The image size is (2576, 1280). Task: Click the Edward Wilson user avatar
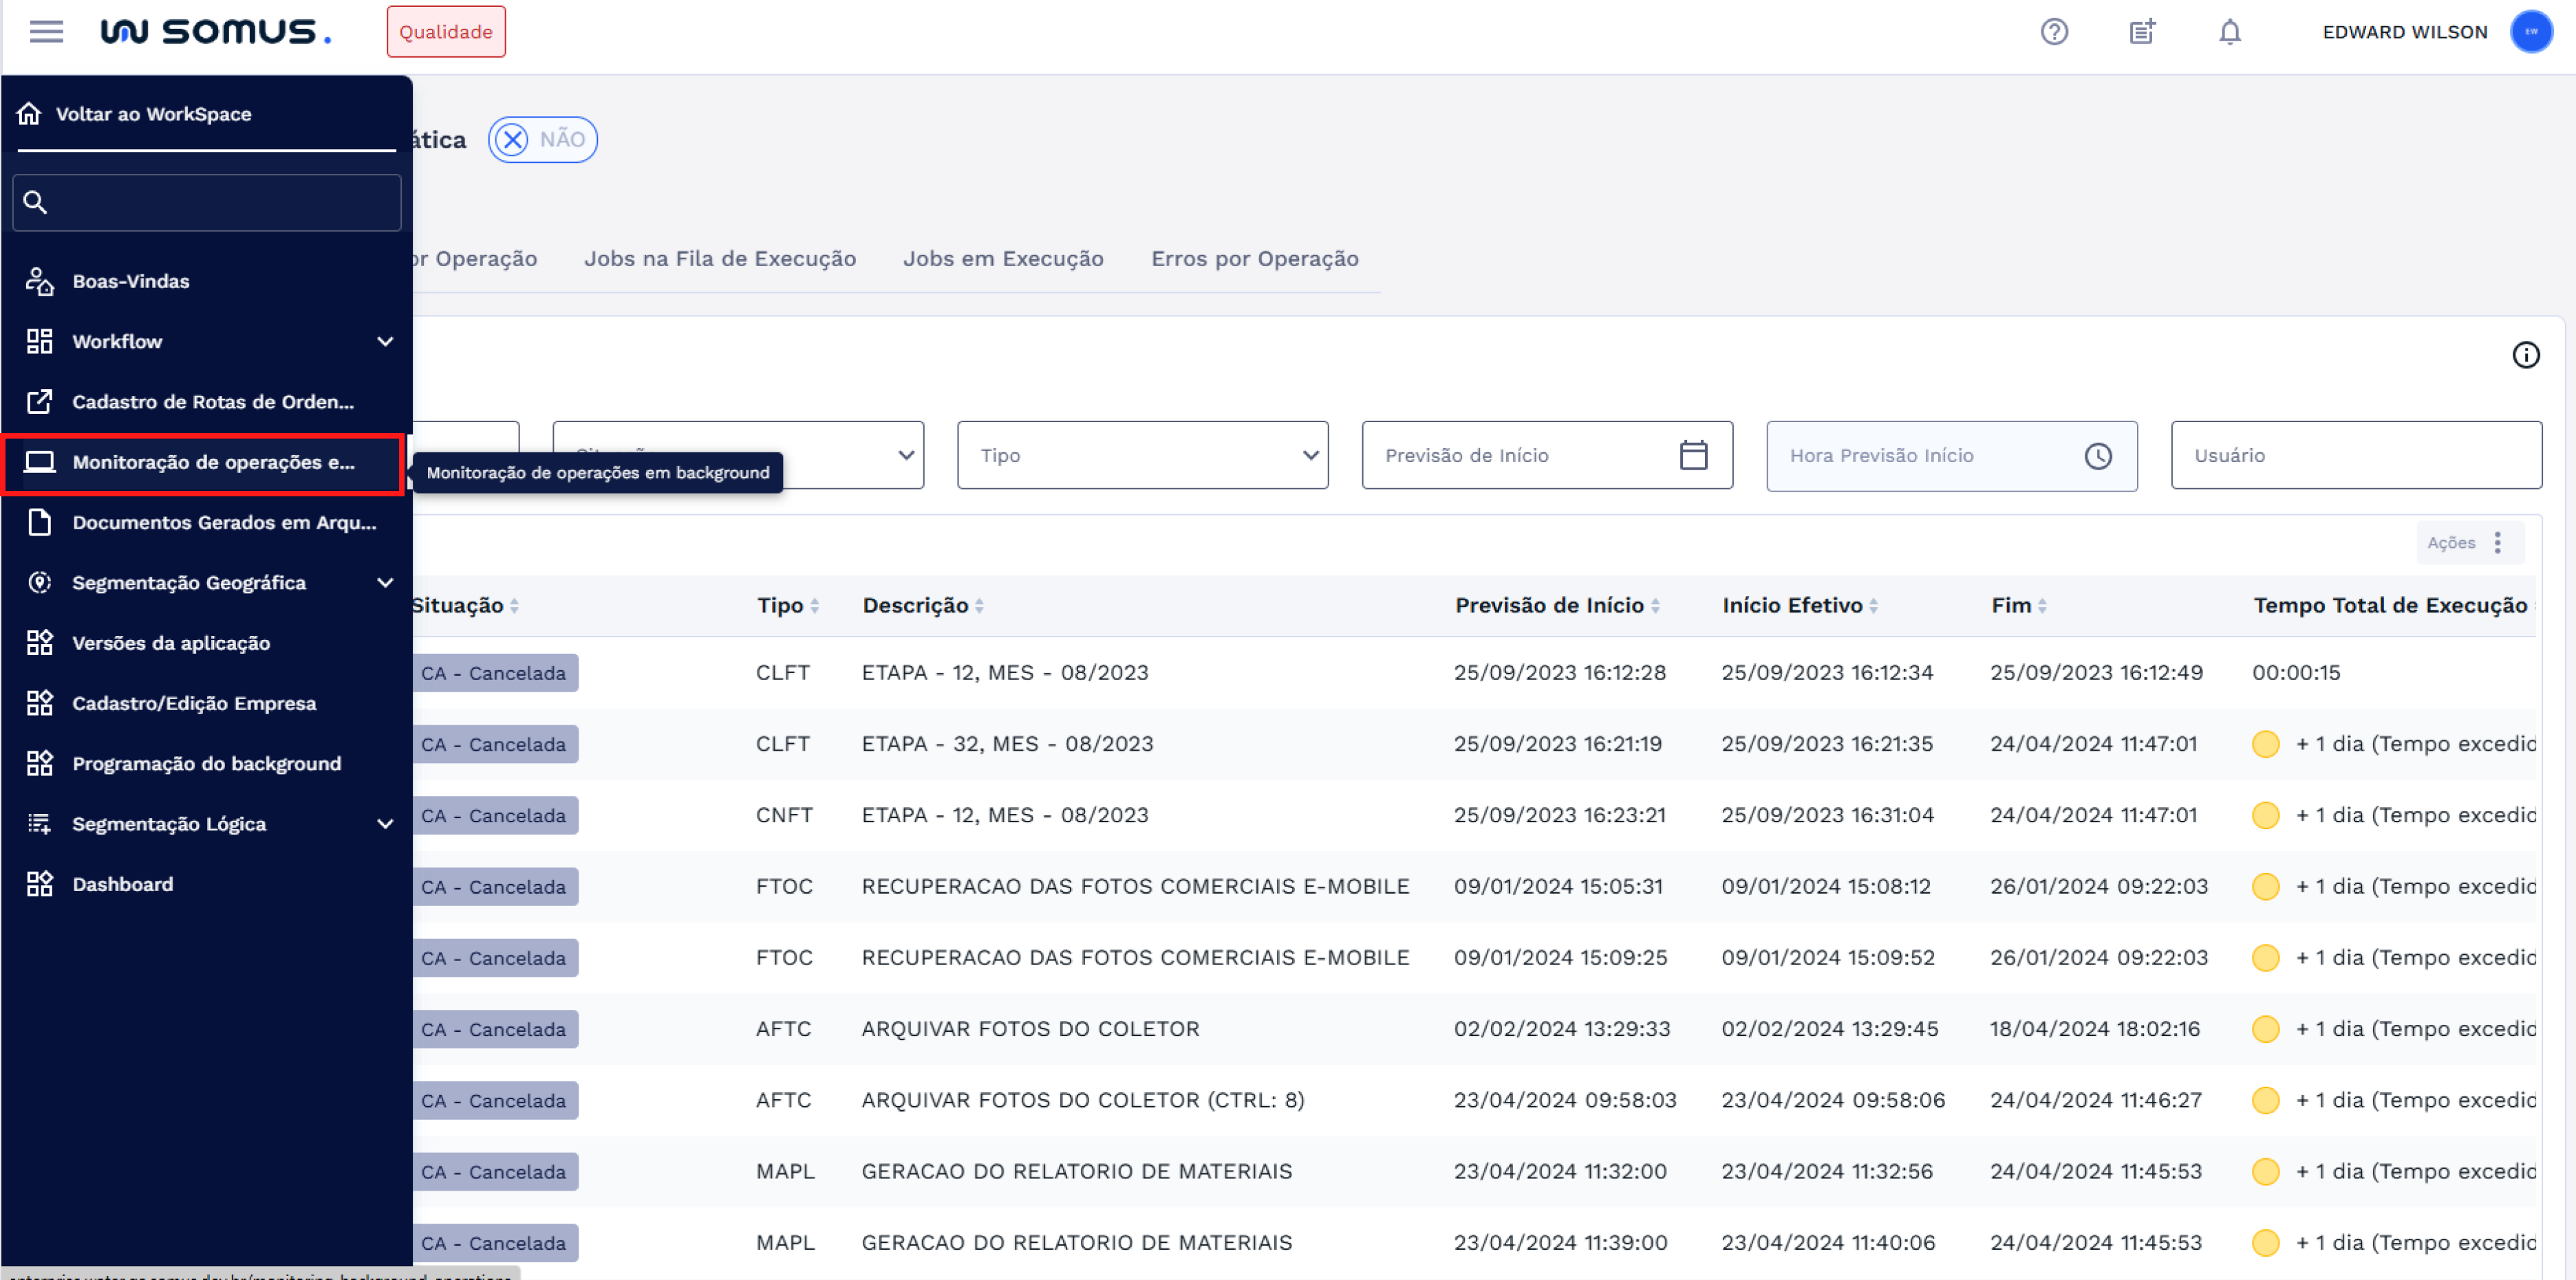[x=2530, y=32]
